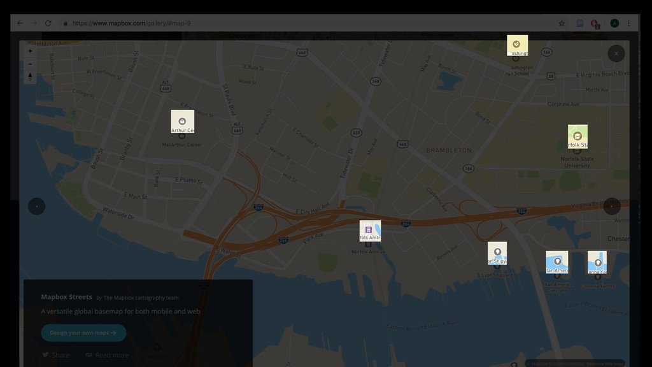Click the E City Hall Ave label

313,208
